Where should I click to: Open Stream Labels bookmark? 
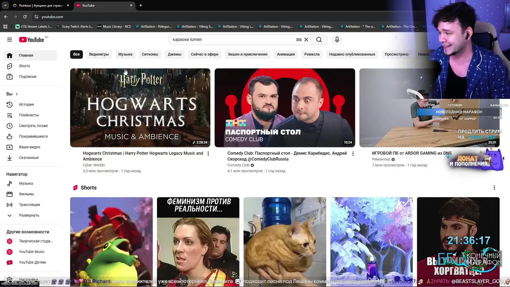click(x=33, y=27)
